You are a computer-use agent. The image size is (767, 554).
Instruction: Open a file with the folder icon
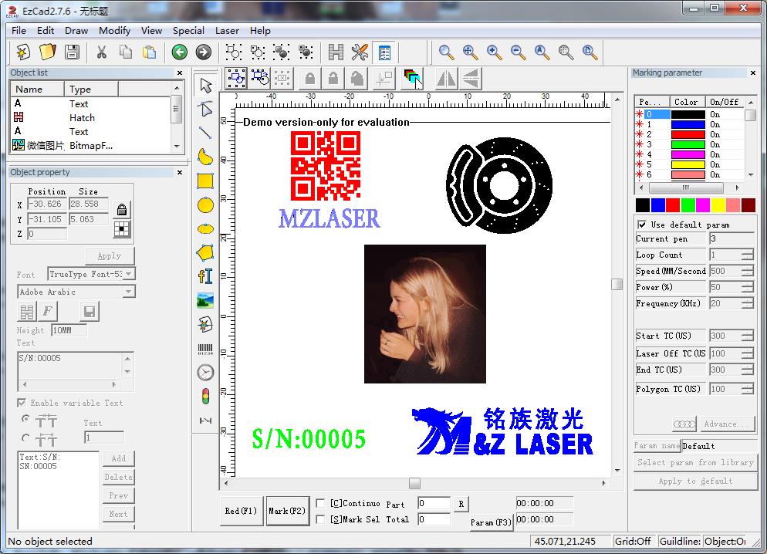point(47,52)
